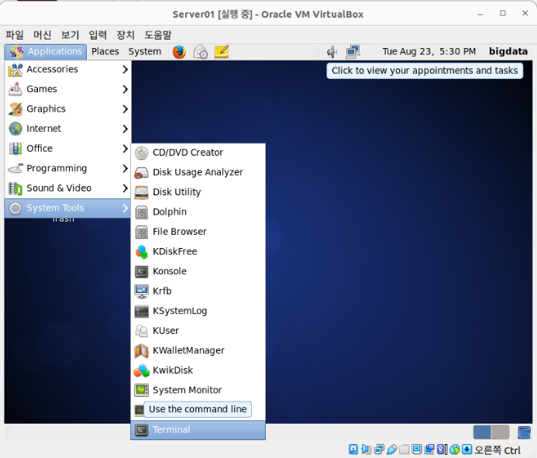Screen dimensions: 537x458
Task: Click the VirtualBox network status icon
Action: 379,449
